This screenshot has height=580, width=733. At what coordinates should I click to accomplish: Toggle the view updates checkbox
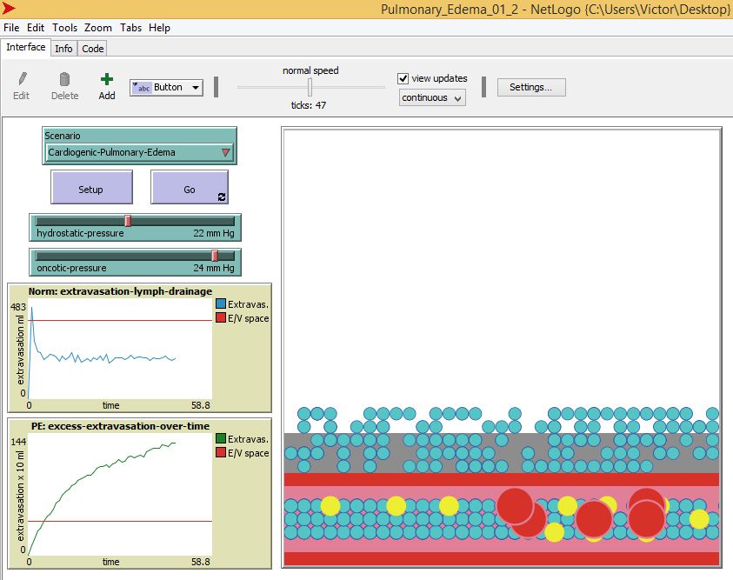pyautogui.click(x=403, y=77)
